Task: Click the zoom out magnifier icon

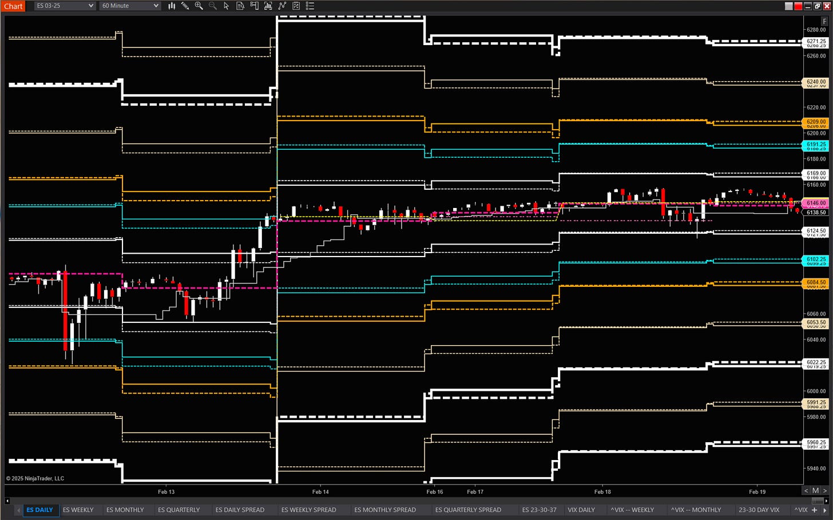Action: pos(213,6)
